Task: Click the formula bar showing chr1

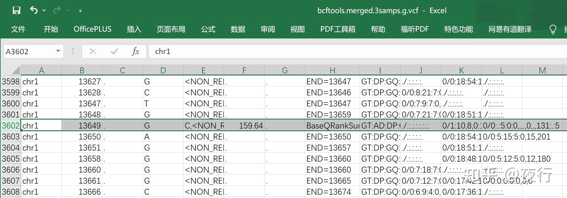Action: [298, 51]
